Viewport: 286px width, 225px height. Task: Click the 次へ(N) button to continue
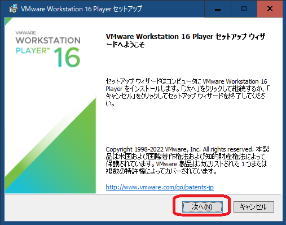(x=202, y=207)
